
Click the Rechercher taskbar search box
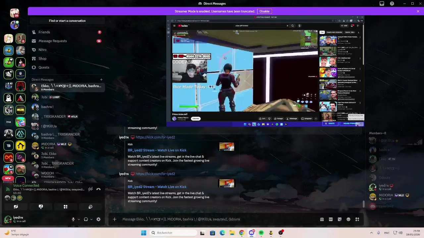pos(173,233)
